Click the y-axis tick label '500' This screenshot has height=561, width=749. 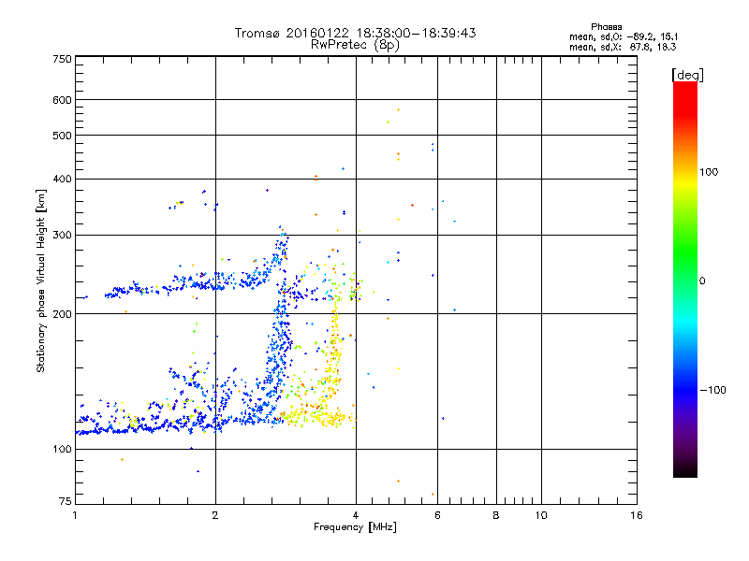62,136
